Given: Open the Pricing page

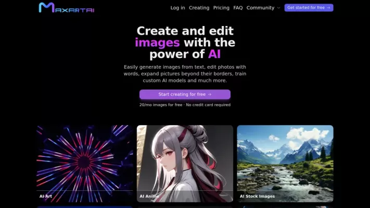Looking at the screenshot, I should coord(221,8).
